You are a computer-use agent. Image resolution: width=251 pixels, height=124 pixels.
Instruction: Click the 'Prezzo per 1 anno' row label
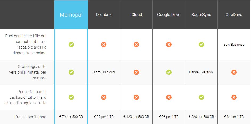[30, 117]
